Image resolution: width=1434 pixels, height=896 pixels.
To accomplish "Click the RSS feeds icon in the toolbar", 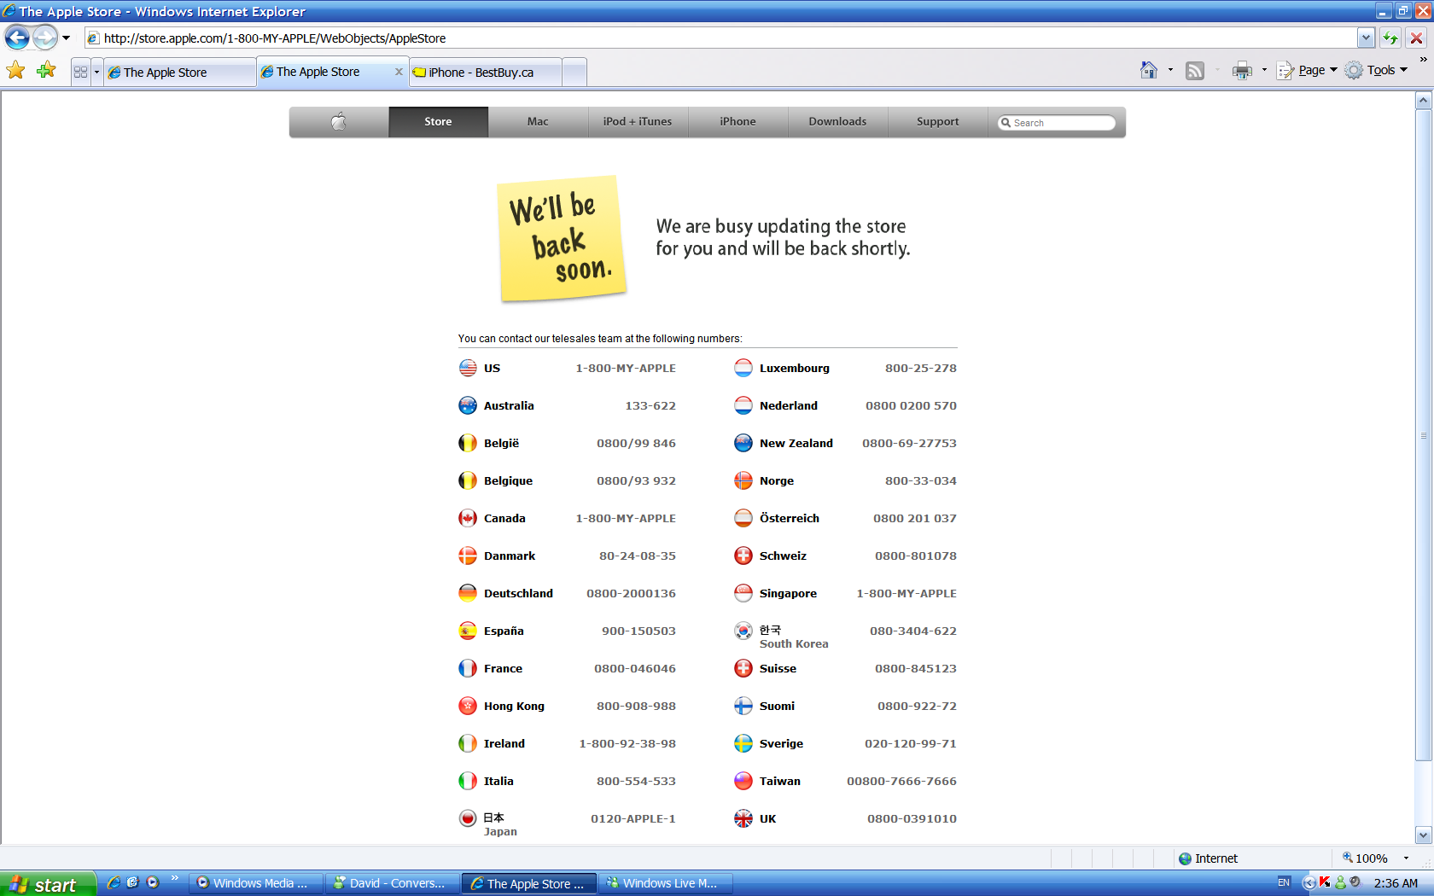I will [x=1194, y=71].
